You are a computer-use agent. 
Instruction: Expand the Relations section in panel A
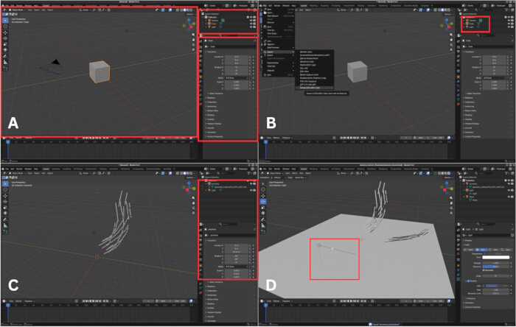[212, 98]
